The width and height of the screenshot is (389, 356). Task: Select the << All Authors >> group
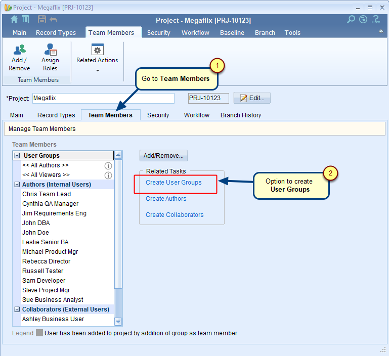pos(46,165)
